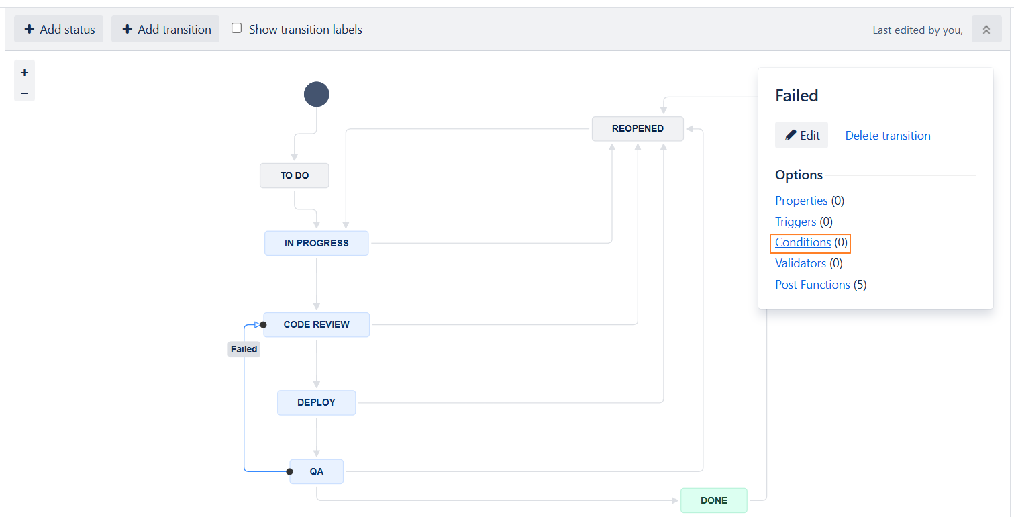Open Conditions option link
The width and height of the screenshot is (1014, 517).
point(803,242)
